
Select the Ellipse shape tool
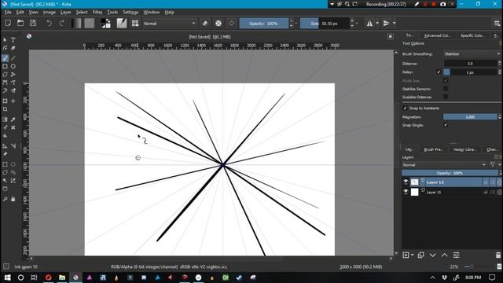13,66
